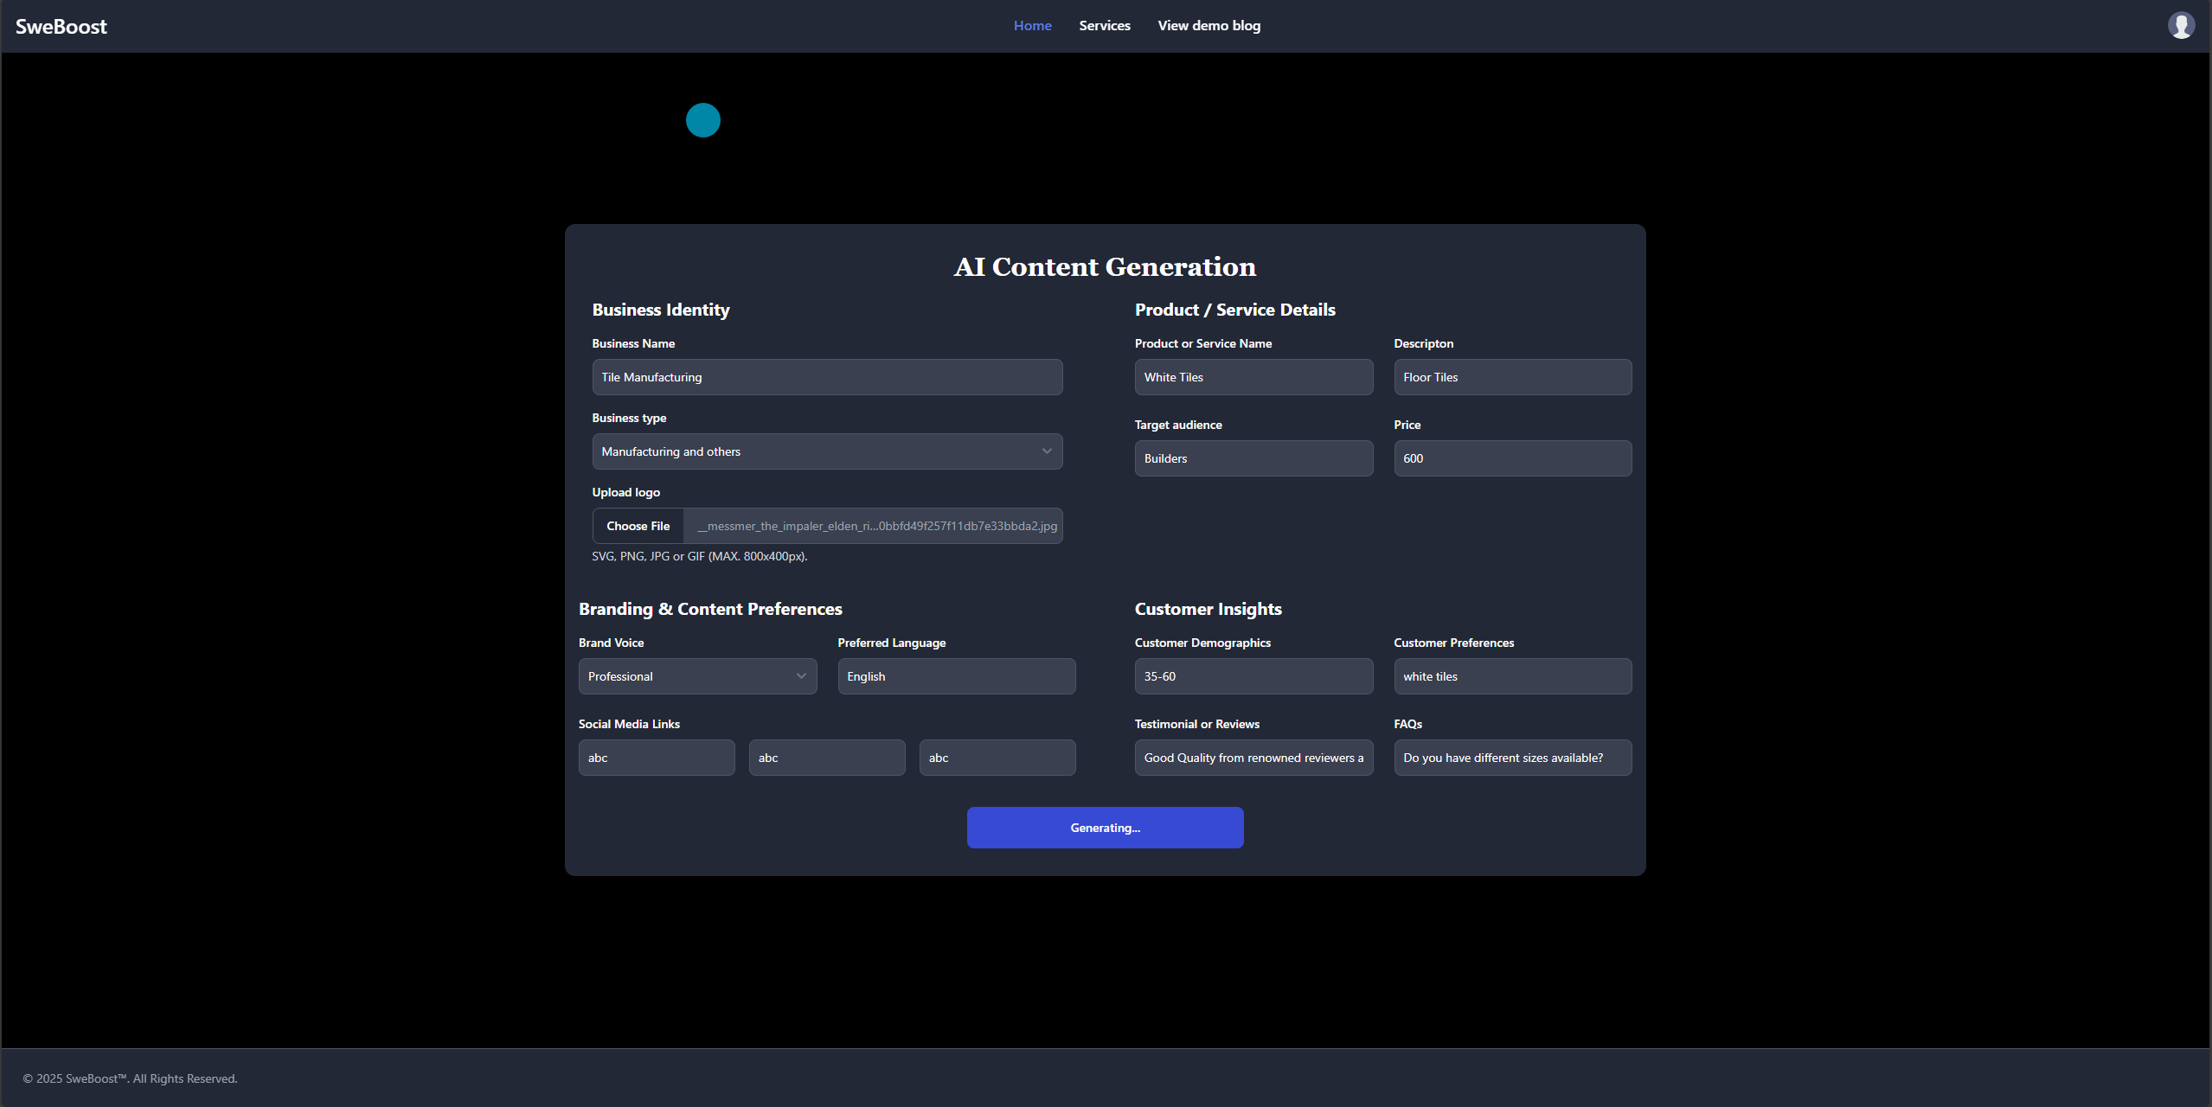Screen dimensions: 2212x1107
Task: Click the Choose File button
Action: pyautogui.click(x=638, y=526)
